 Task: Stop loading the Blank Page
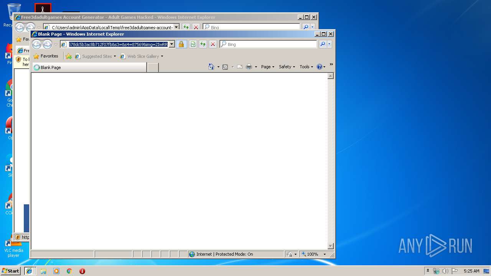pos(213,44)
